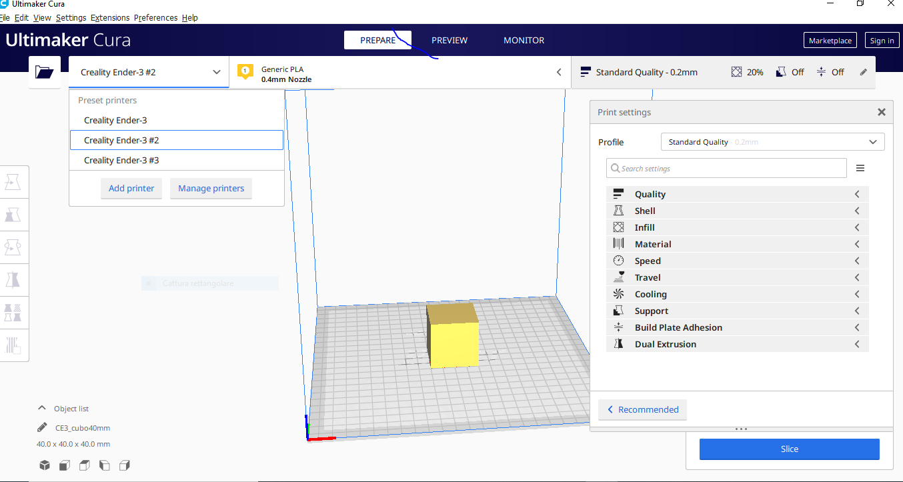Viewport: 903px width, 482px height.
Task: Open the Preferences menu
Action: 156,18
